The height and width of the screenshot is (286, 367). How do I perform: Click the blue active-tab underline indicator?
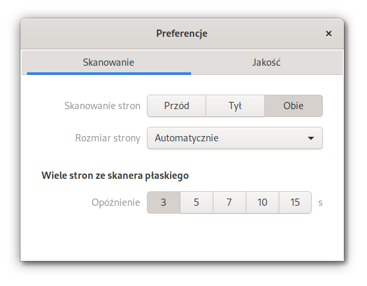109,74
